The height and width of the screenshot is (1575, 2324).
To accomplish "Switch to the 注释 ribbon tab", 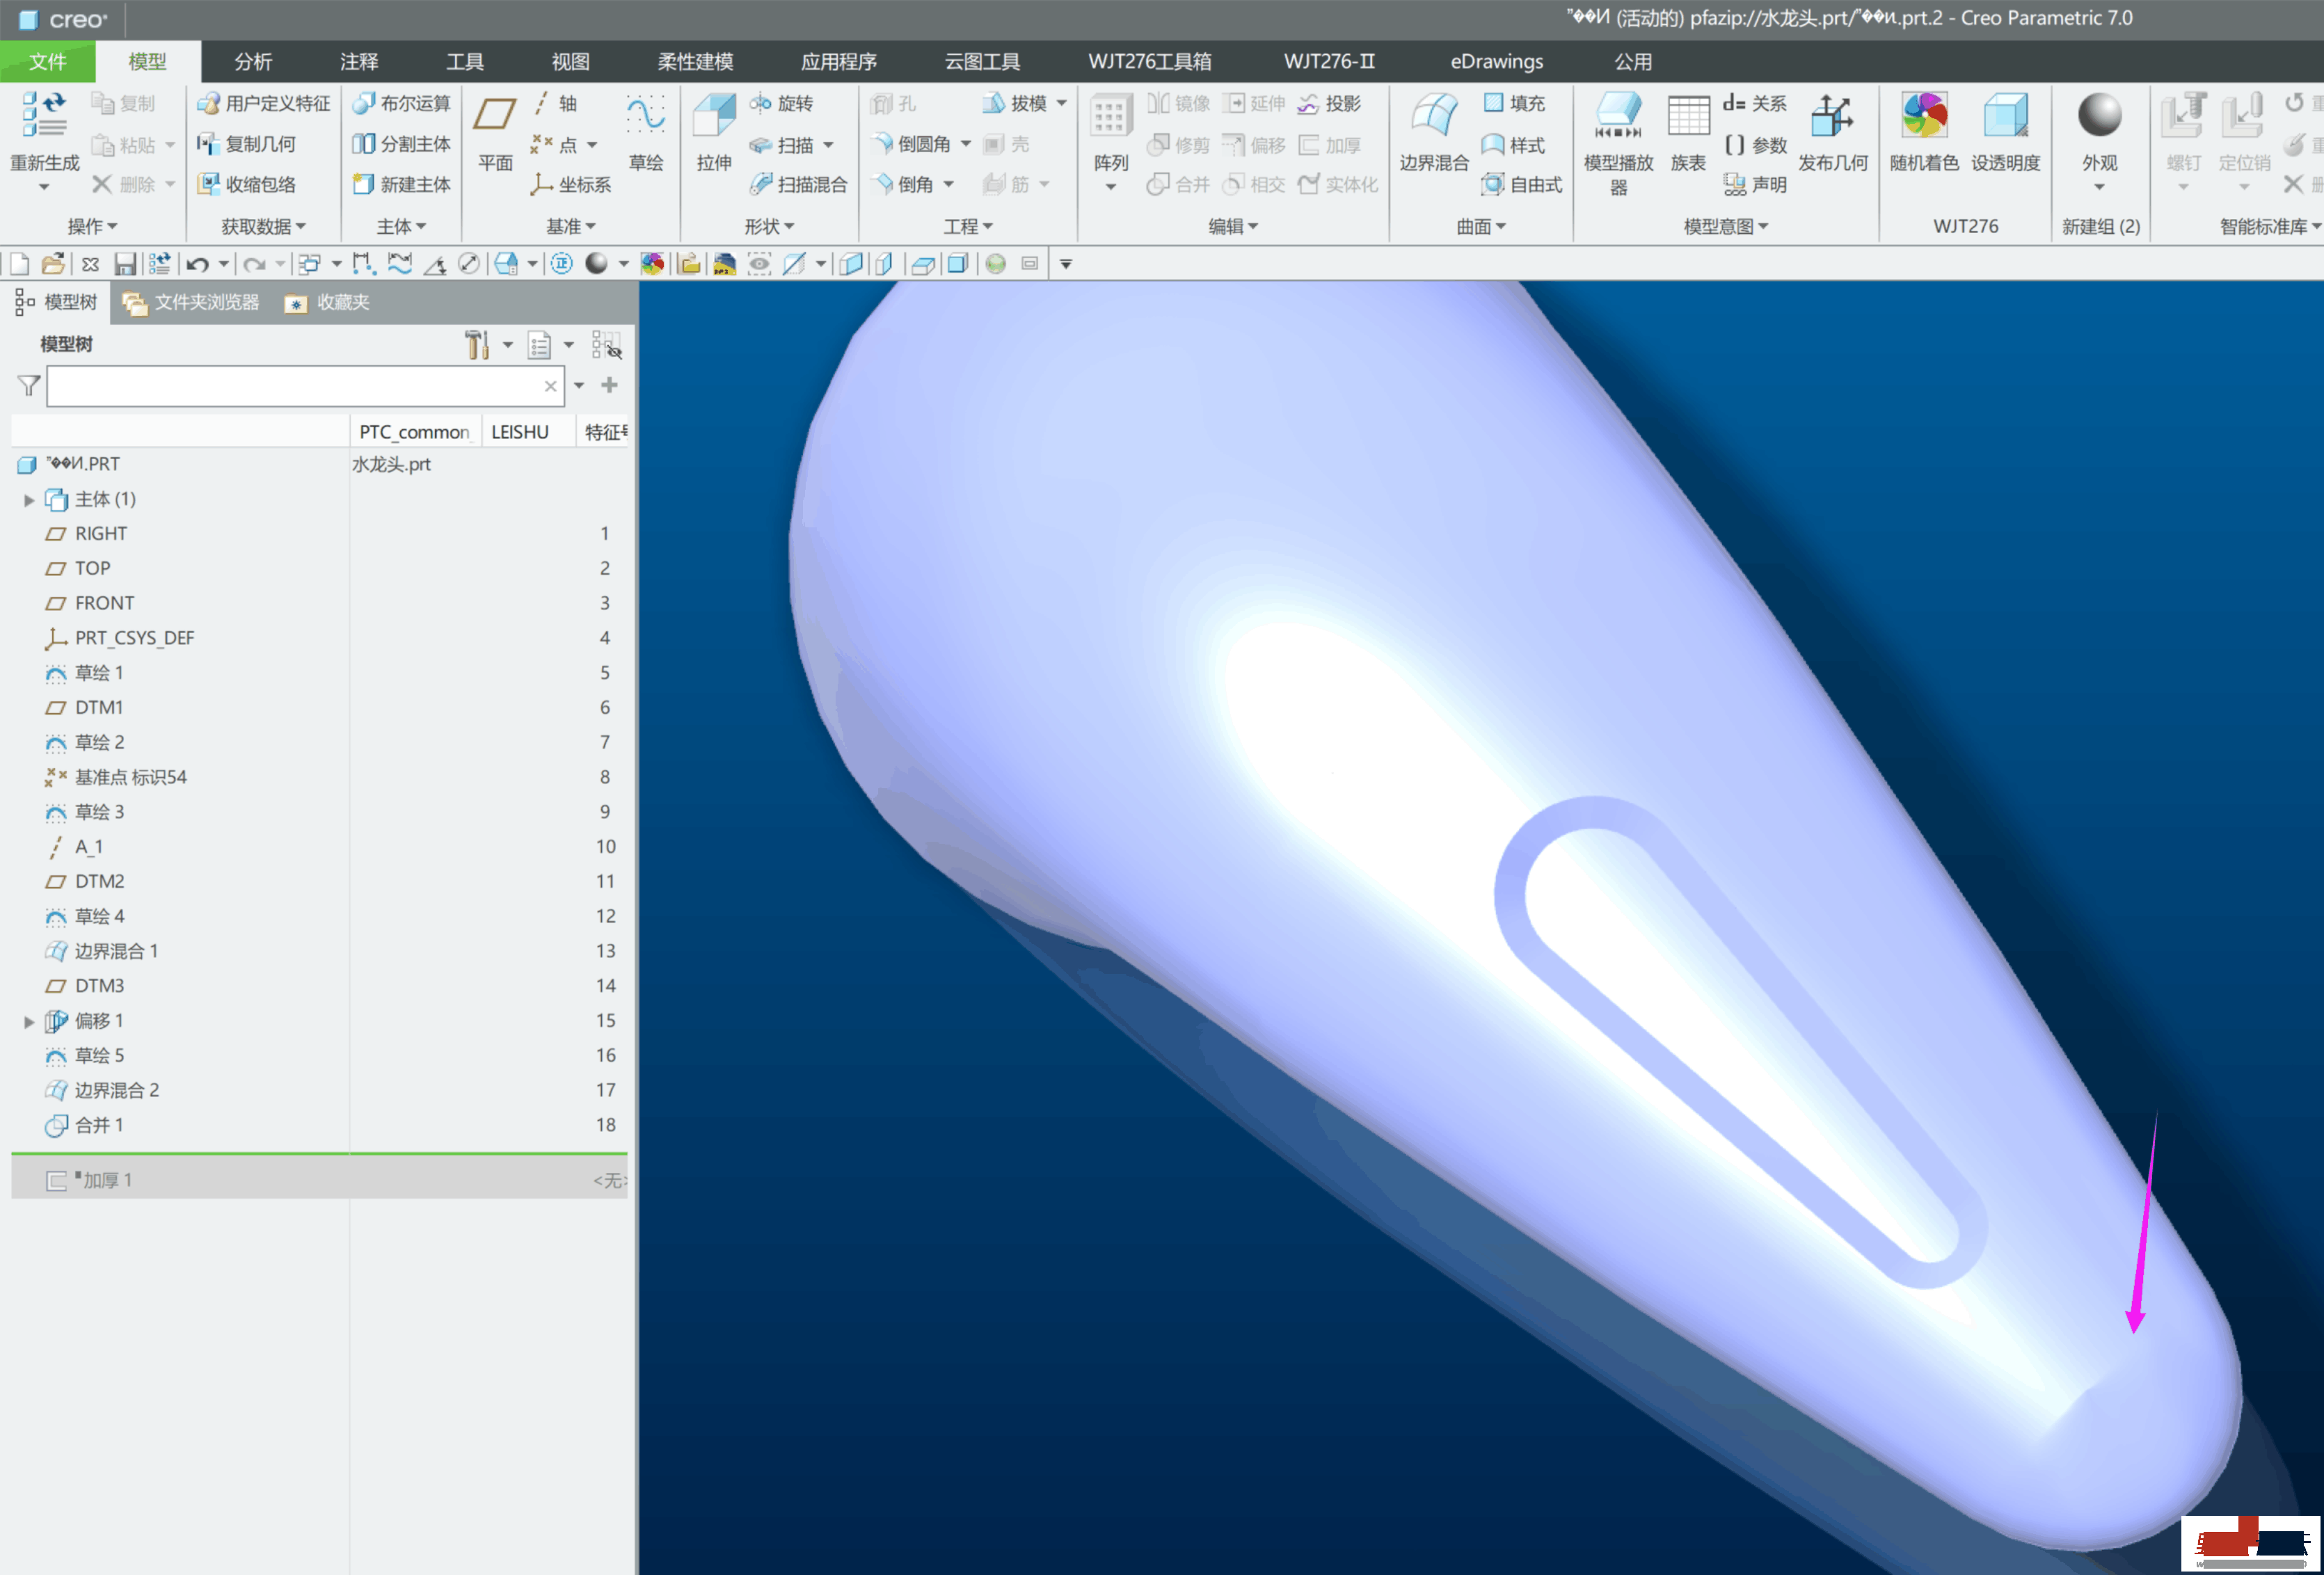I will pos(359,62).
